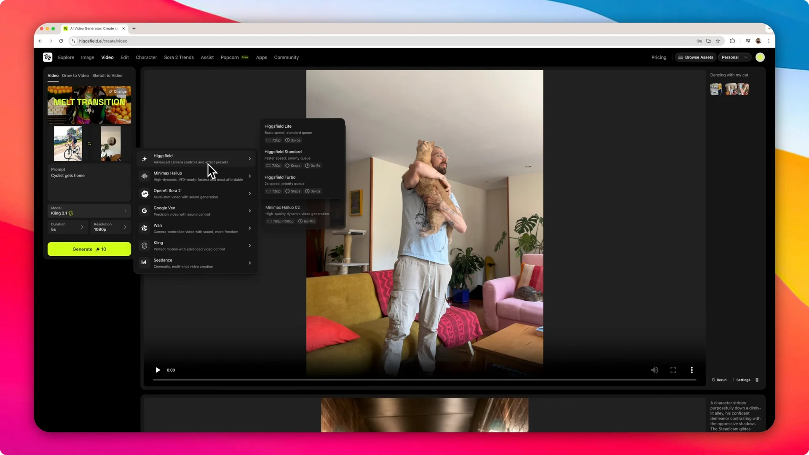Image resolution: width=809 pixels, height=455 pixels.
Task: Mute the video player audio
Action: click(x=655, y=370)
